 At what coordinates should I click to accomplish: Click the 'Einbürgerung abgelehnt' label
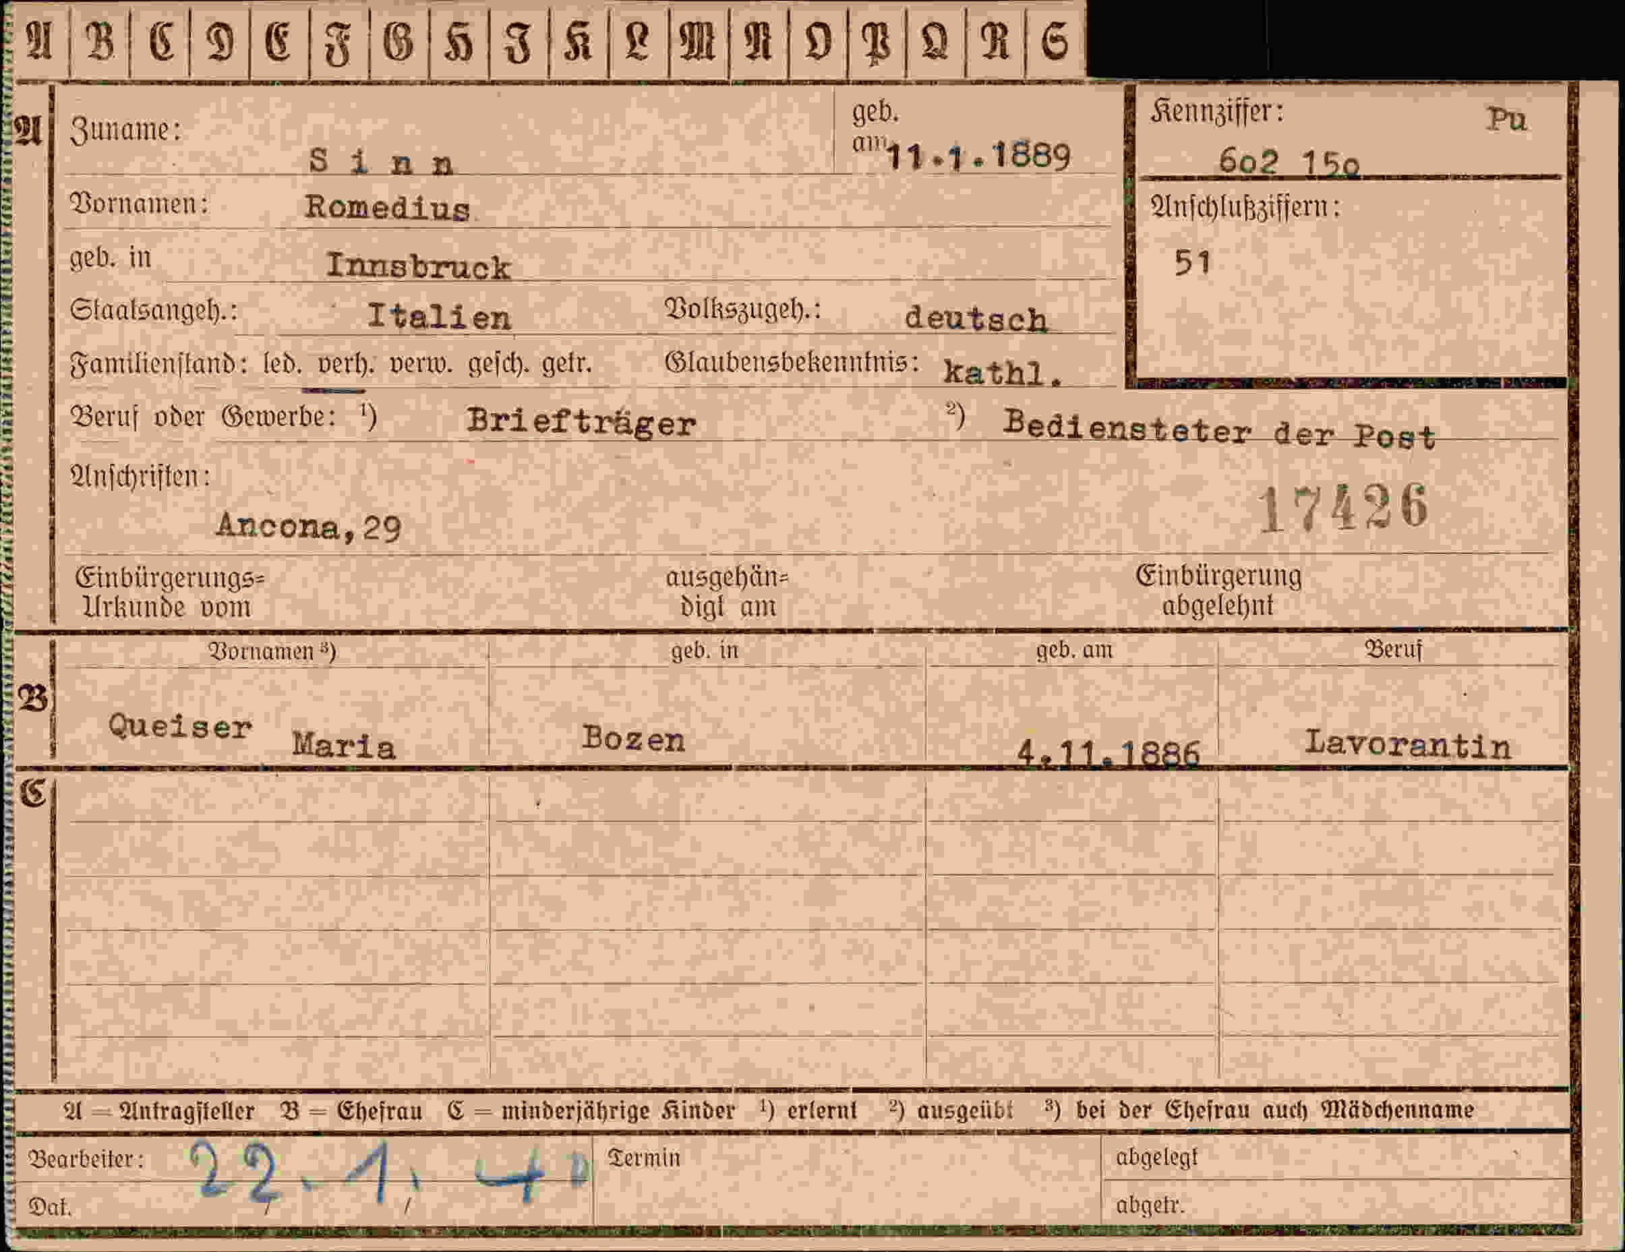click(1219, 591)
